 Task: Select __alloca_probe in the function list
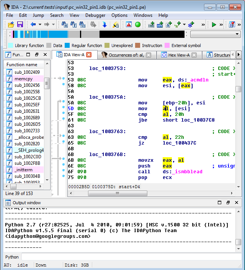[29, 137]
